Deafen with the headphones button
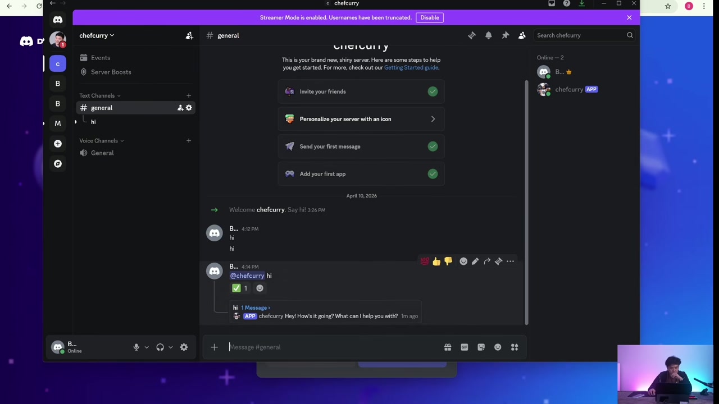The image size is (719, 404). coord(160,347)
